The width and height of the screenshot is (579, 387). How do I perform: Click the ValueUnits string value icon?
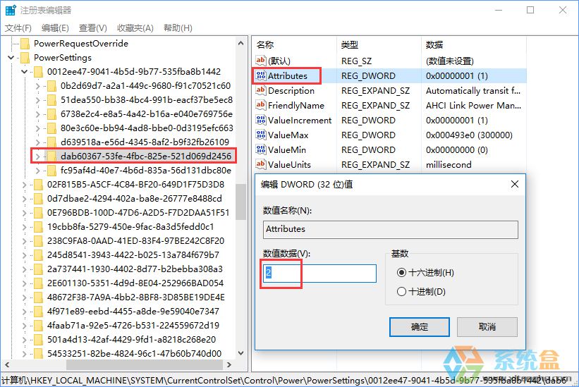pos(261,164)
